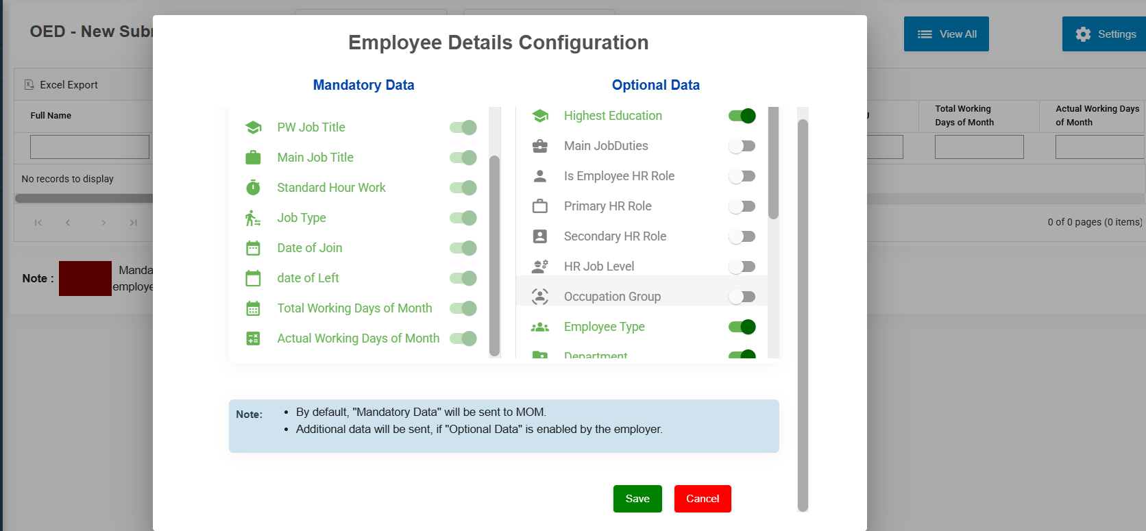The width and height of the screenshot is (1146, 531).
Task: Click the briefcase icon next to Main Job Title
Action: [253, 158]
